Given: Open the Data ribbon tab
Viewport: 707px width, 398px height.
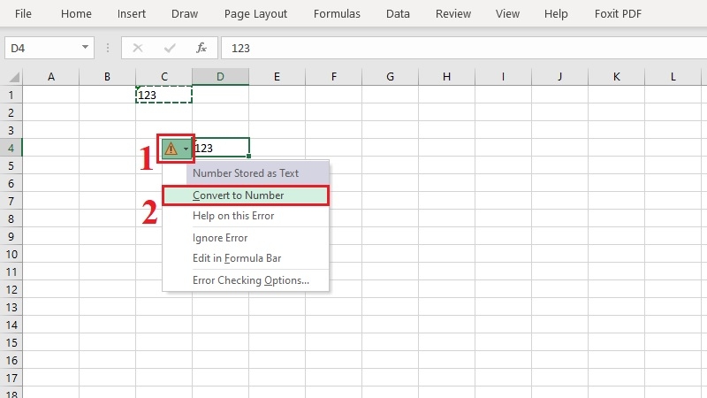Looking at the screenshot, I should [x=398, y=13].
